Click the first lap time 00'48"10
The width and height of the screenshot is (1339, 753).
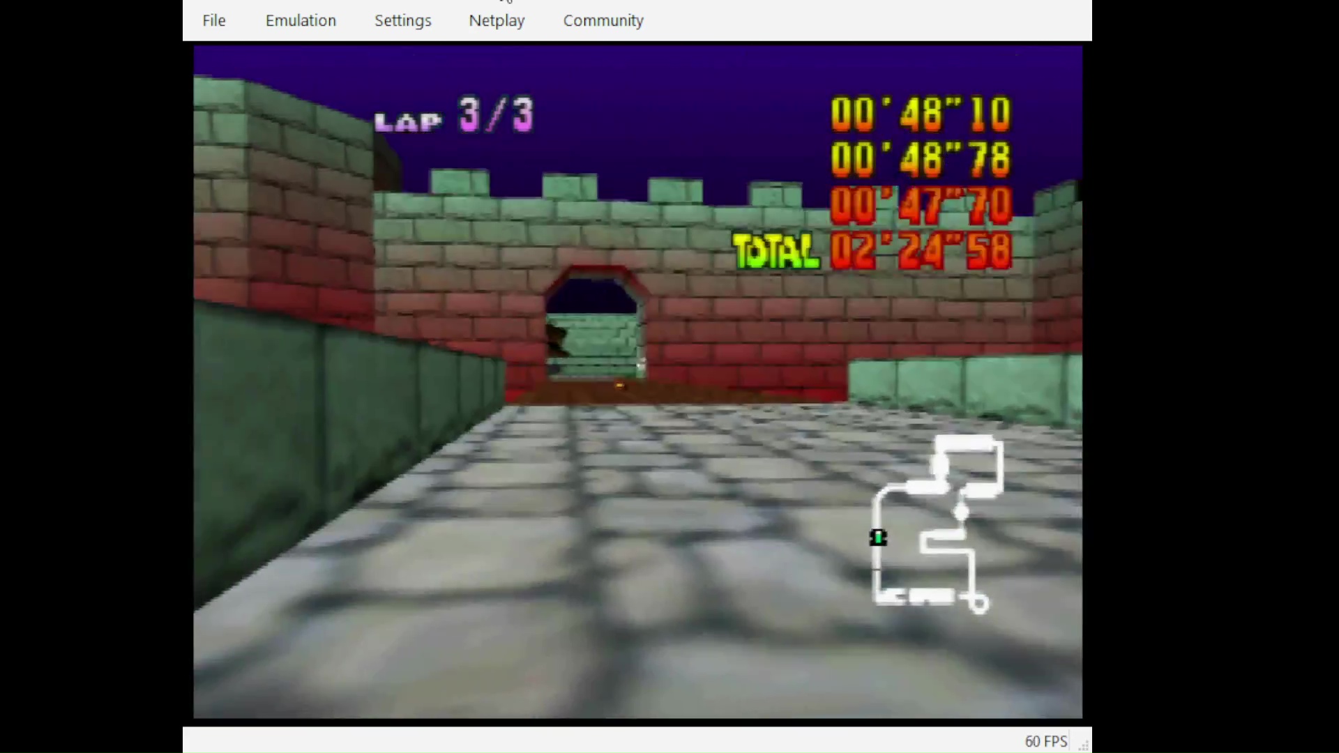tap(920, 114)
